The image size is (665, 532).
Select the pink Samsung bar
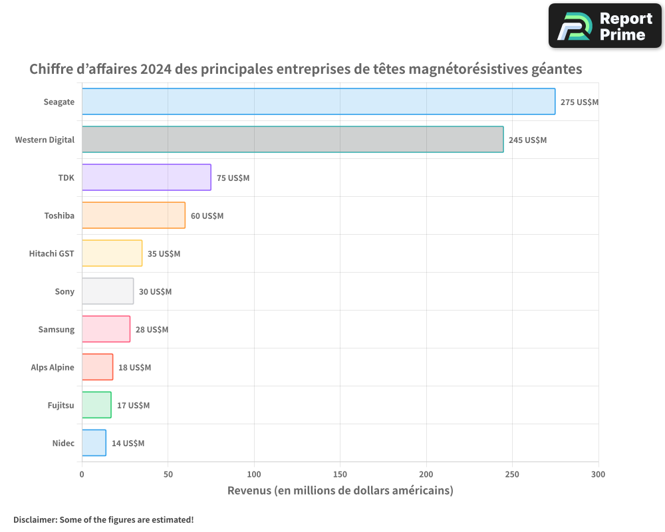(x=106, y=329)
